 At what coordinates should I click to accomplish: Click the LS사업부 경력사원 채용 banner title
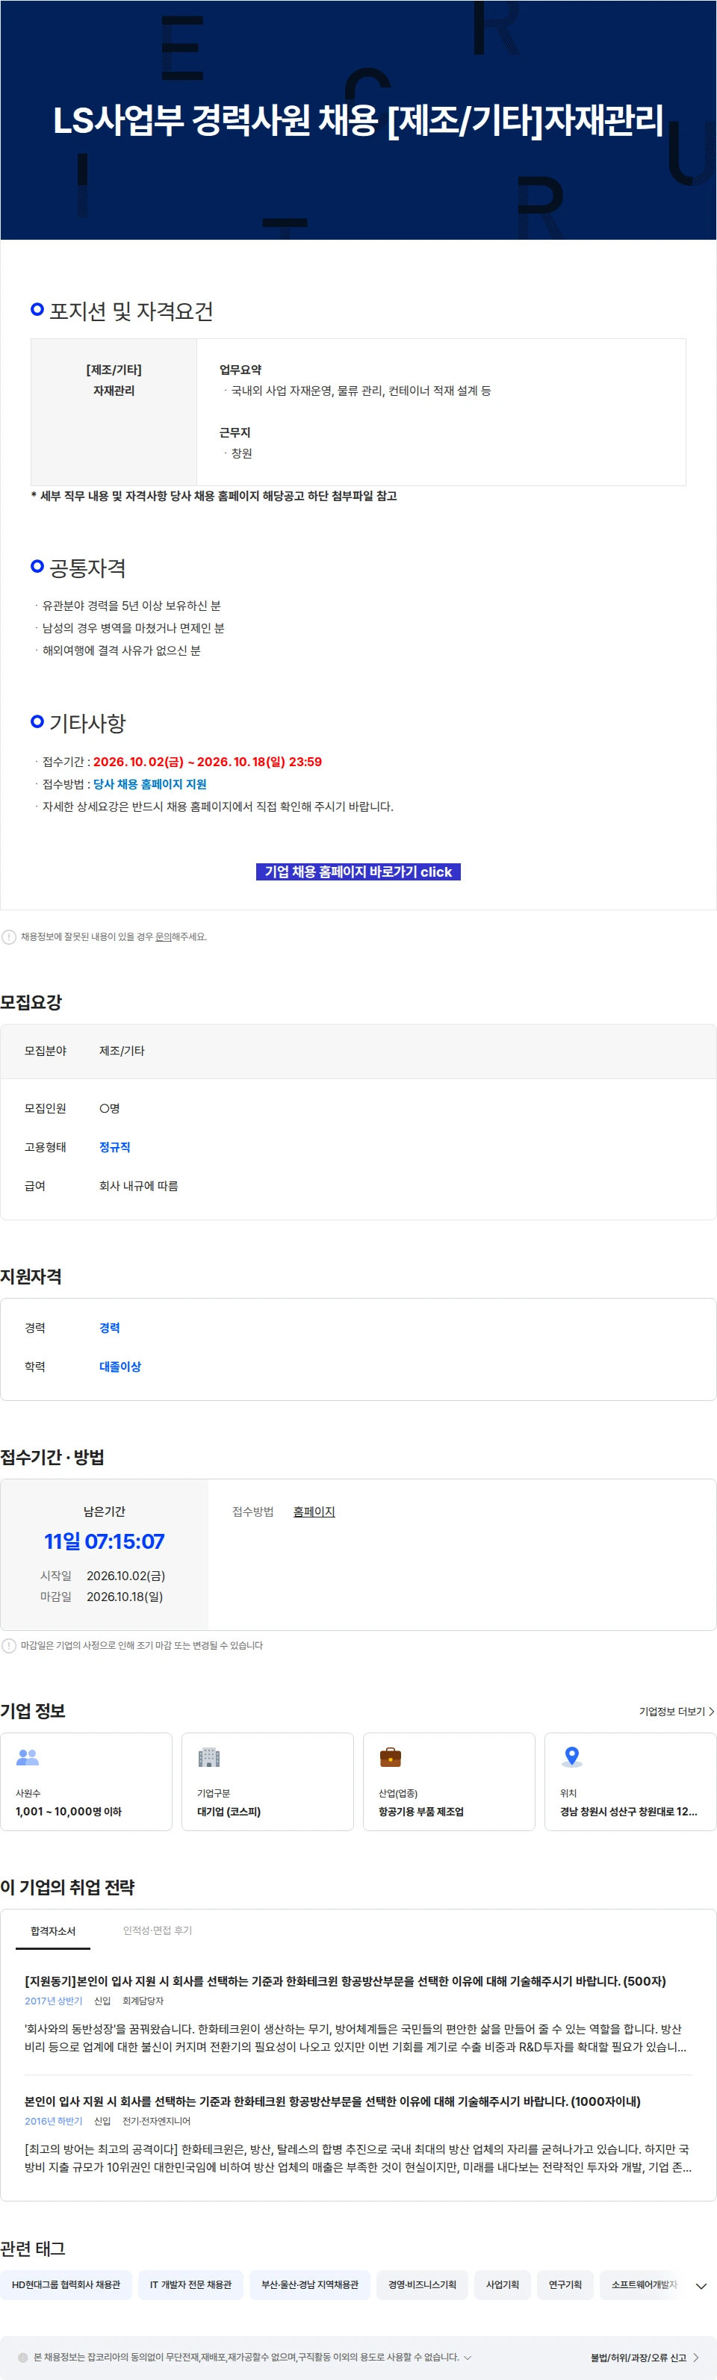coord(358,120)
